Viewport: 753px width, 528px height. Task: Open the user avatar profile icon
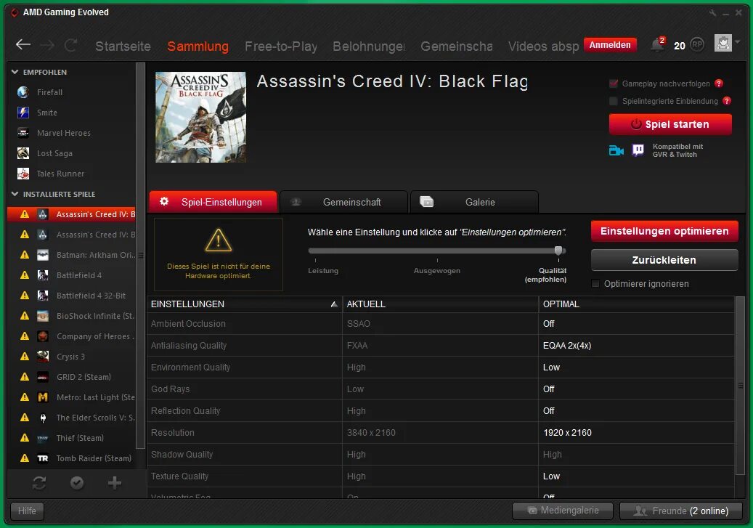pos(723,44)
